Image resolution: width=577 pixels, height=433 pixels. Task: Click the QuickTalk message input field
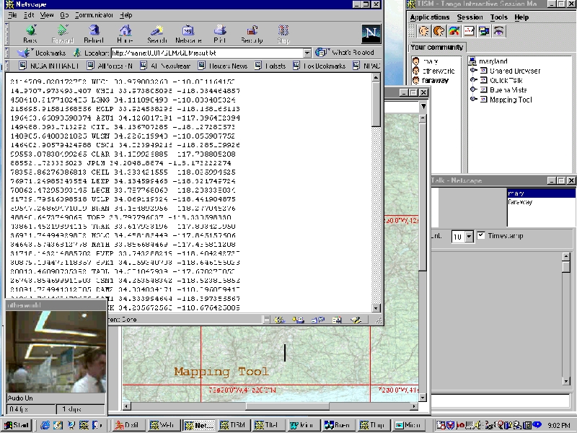(500, 401)
